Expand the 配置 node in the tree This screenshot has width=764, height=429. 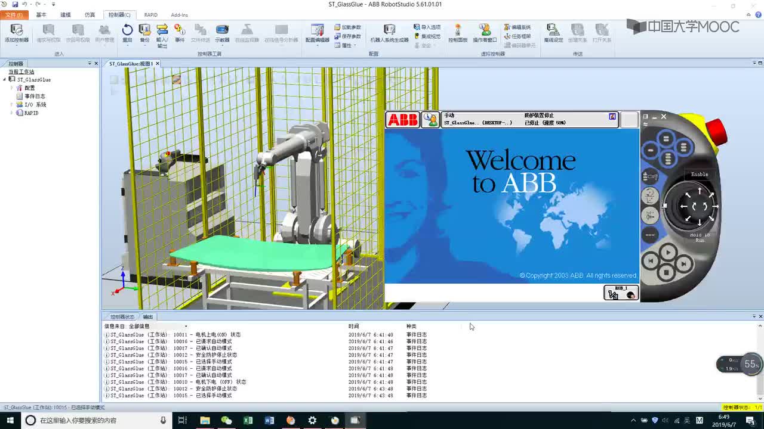(11, 88)
